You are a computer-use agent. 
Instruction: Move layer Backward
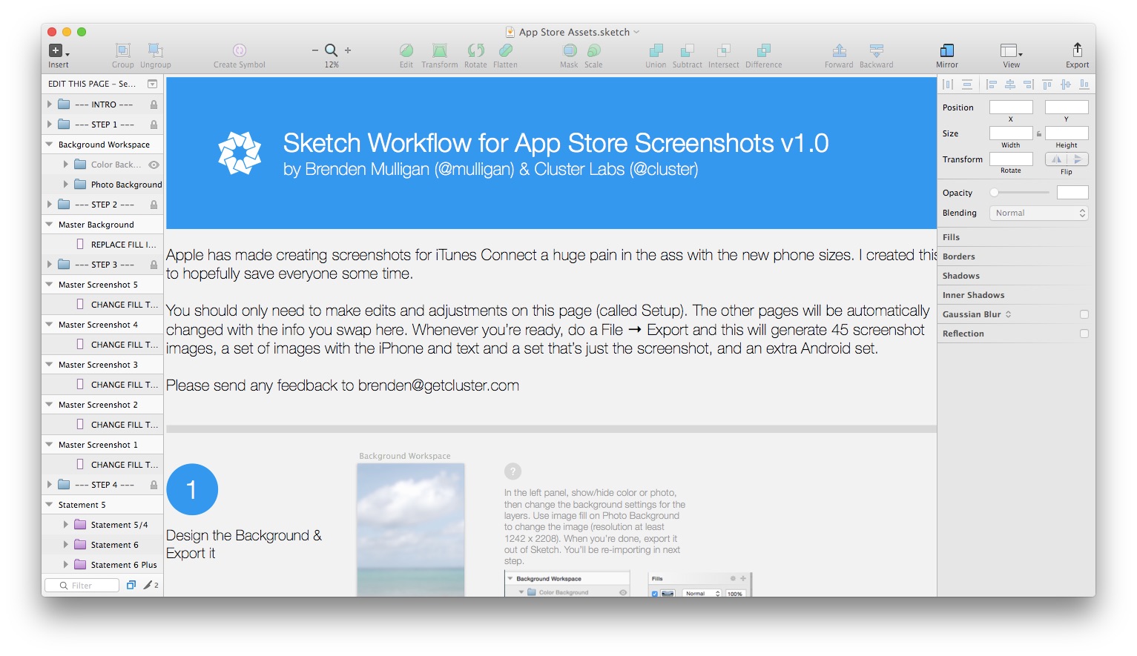(876, 50)
